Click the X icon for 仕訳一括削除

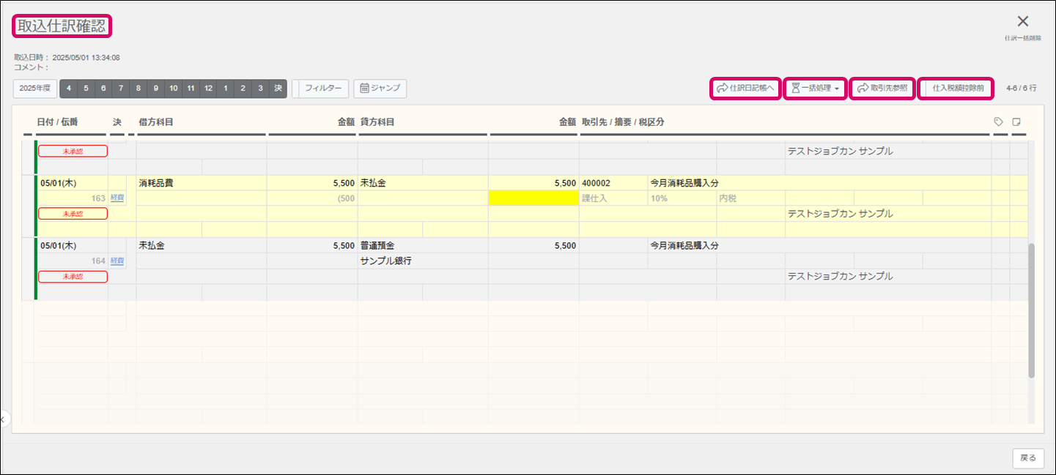click(1023, 22)
